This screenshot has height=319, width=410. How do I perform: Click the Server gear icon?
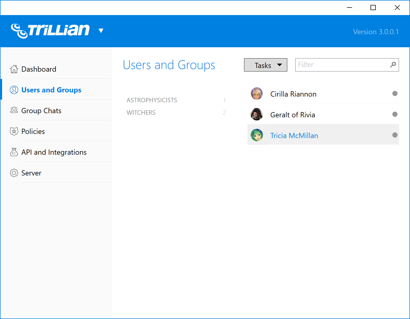[x=14, y=173]
